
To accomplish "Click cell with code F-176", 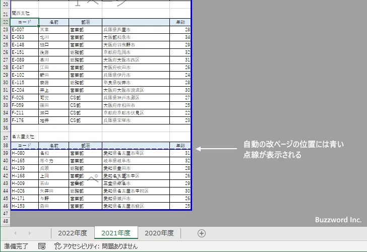I will point(25,120).
